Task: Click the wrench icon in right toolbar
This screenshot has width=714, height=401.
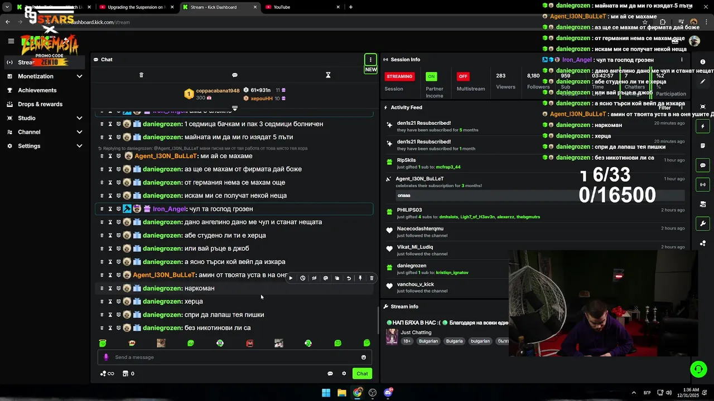Action: (x=703, y=224)
